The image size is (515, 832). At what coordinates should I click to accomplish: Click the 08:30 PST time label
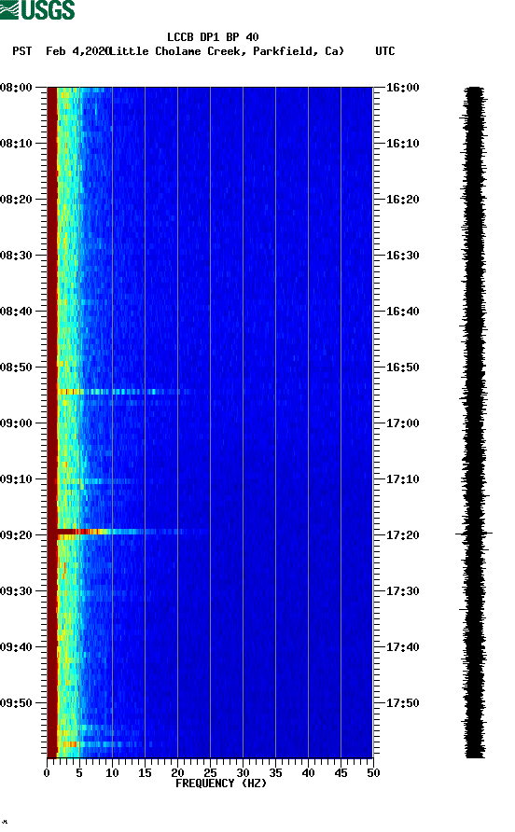[16, 256]
